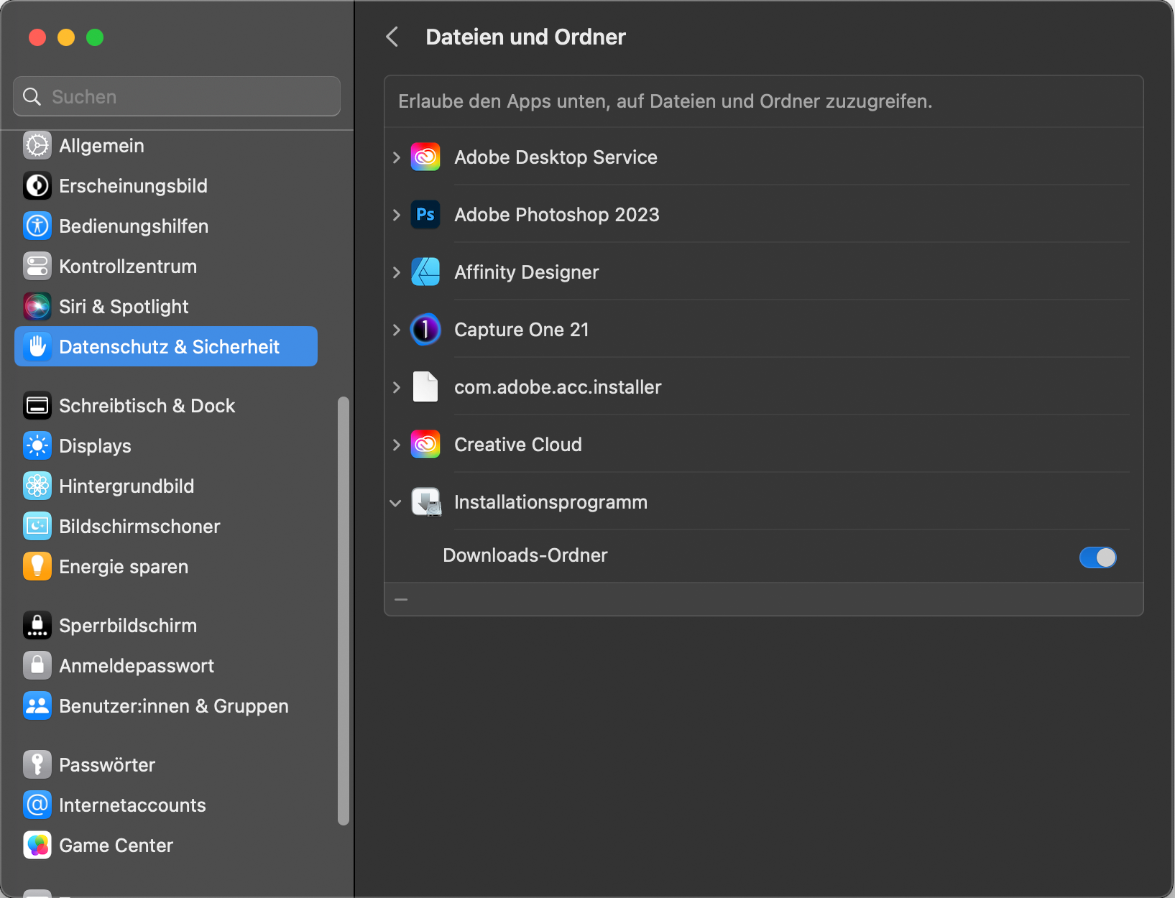Expand the Affinity Designer row

396,272
